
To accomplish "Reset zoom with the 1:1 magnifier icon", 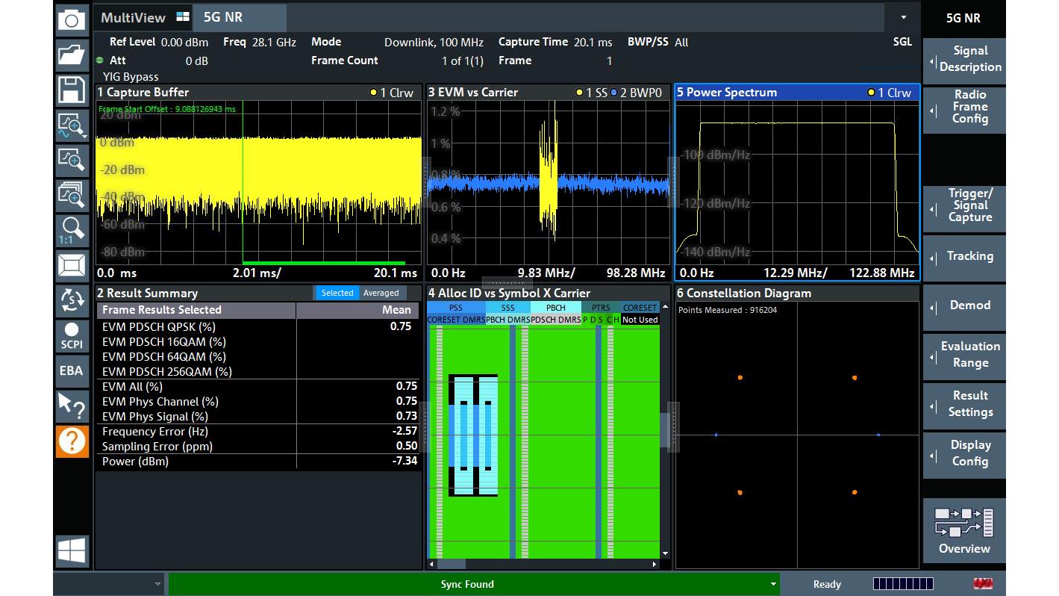I will tap(72, 230).
